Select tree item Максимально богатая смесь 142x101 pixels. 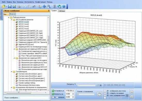click(29, 85)
